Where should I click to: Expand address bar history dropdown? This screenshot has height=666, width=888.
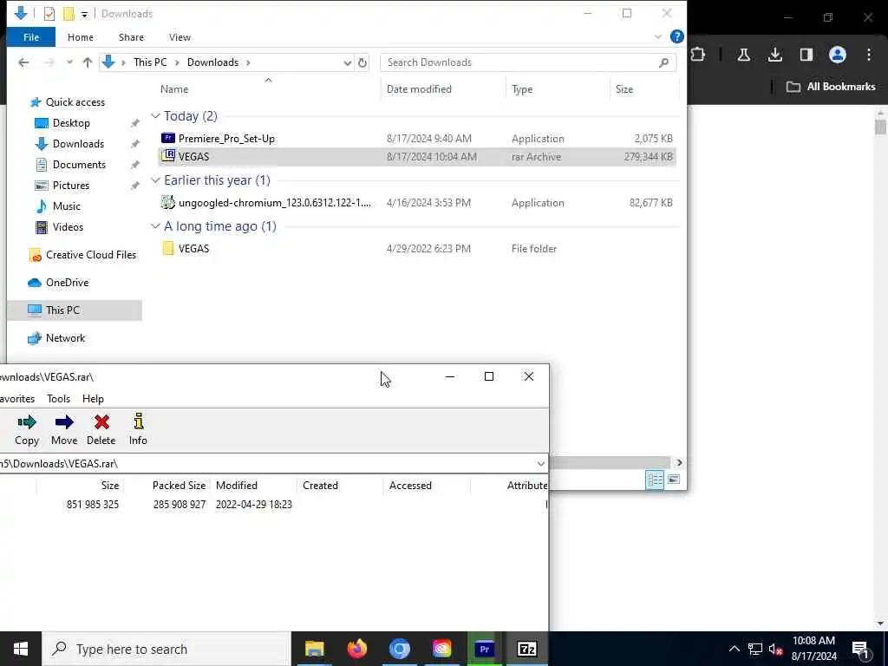347,62
